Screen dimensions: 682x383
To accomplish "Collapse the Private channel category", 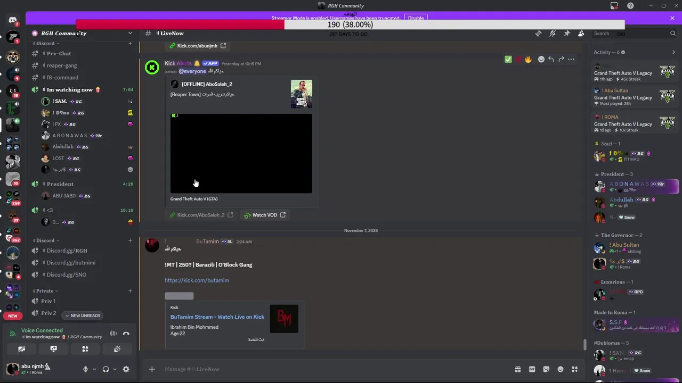I will (x=45, y=291).
